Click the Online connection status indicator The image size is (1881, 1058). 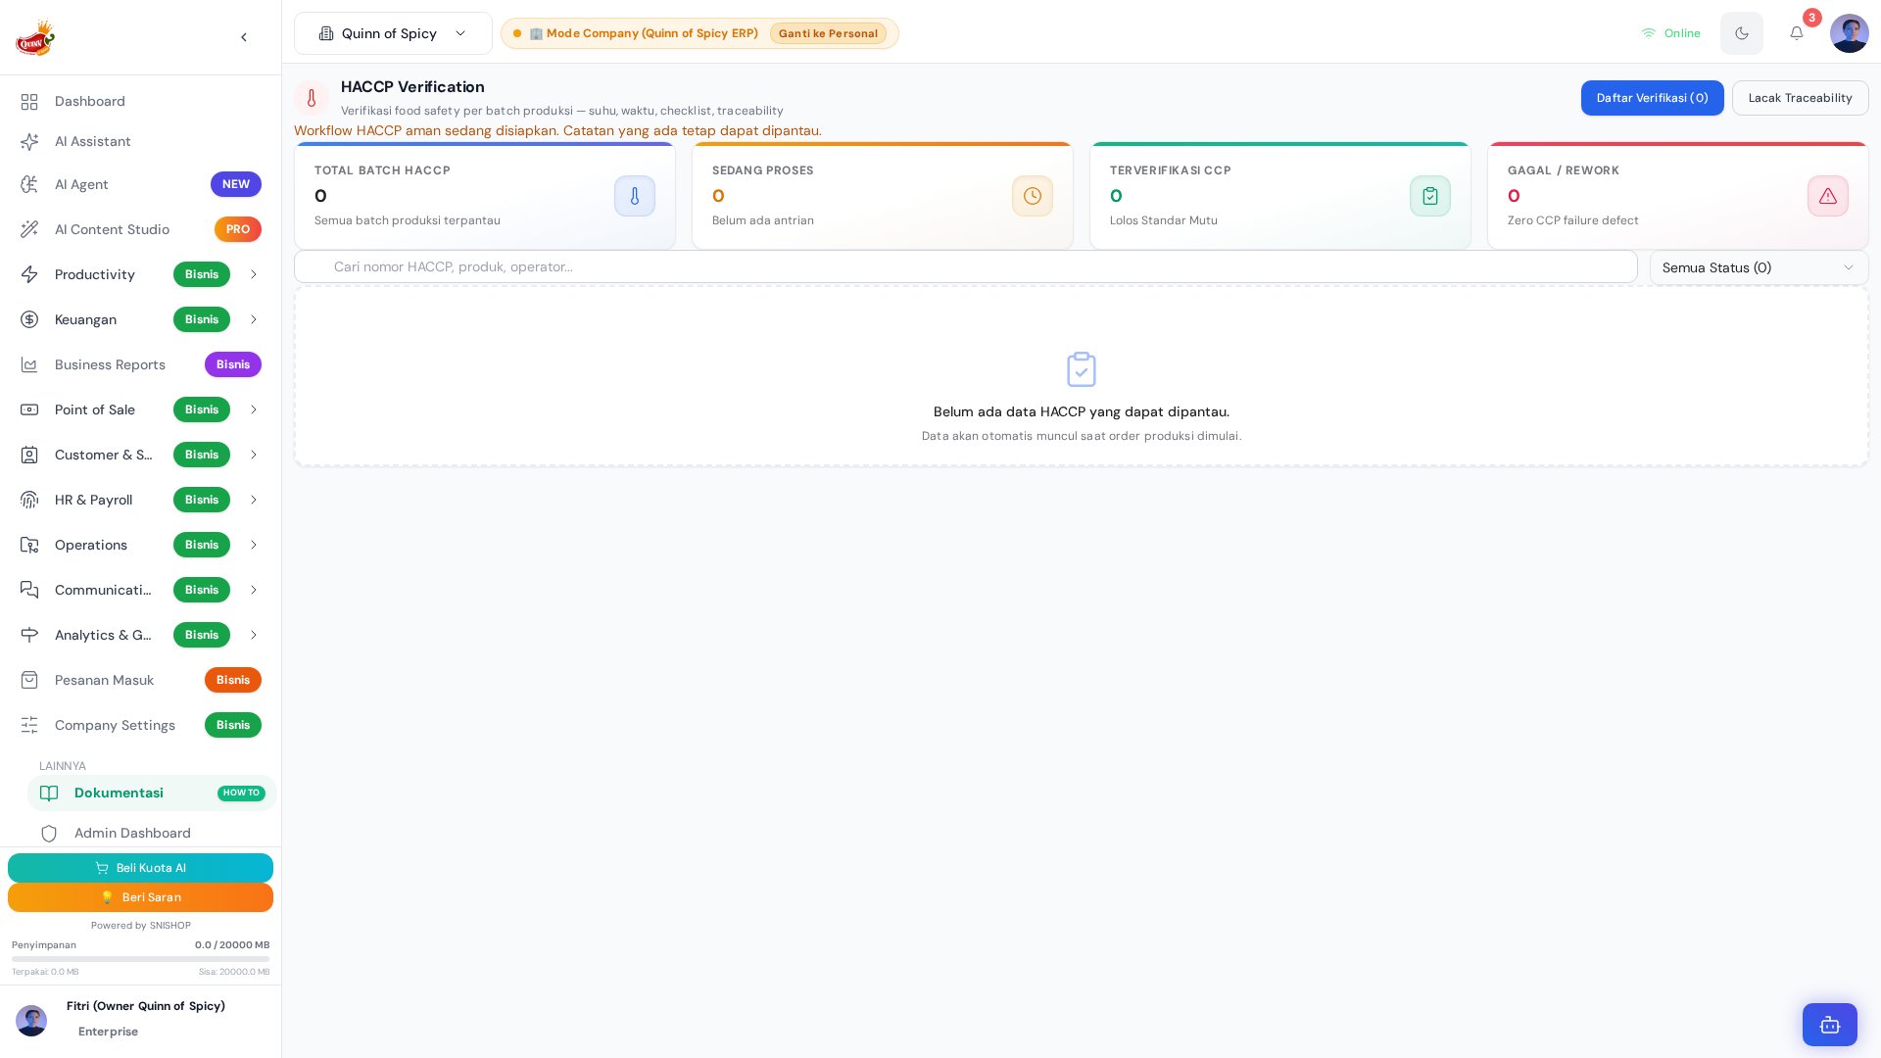click(x=1671, y=33)
